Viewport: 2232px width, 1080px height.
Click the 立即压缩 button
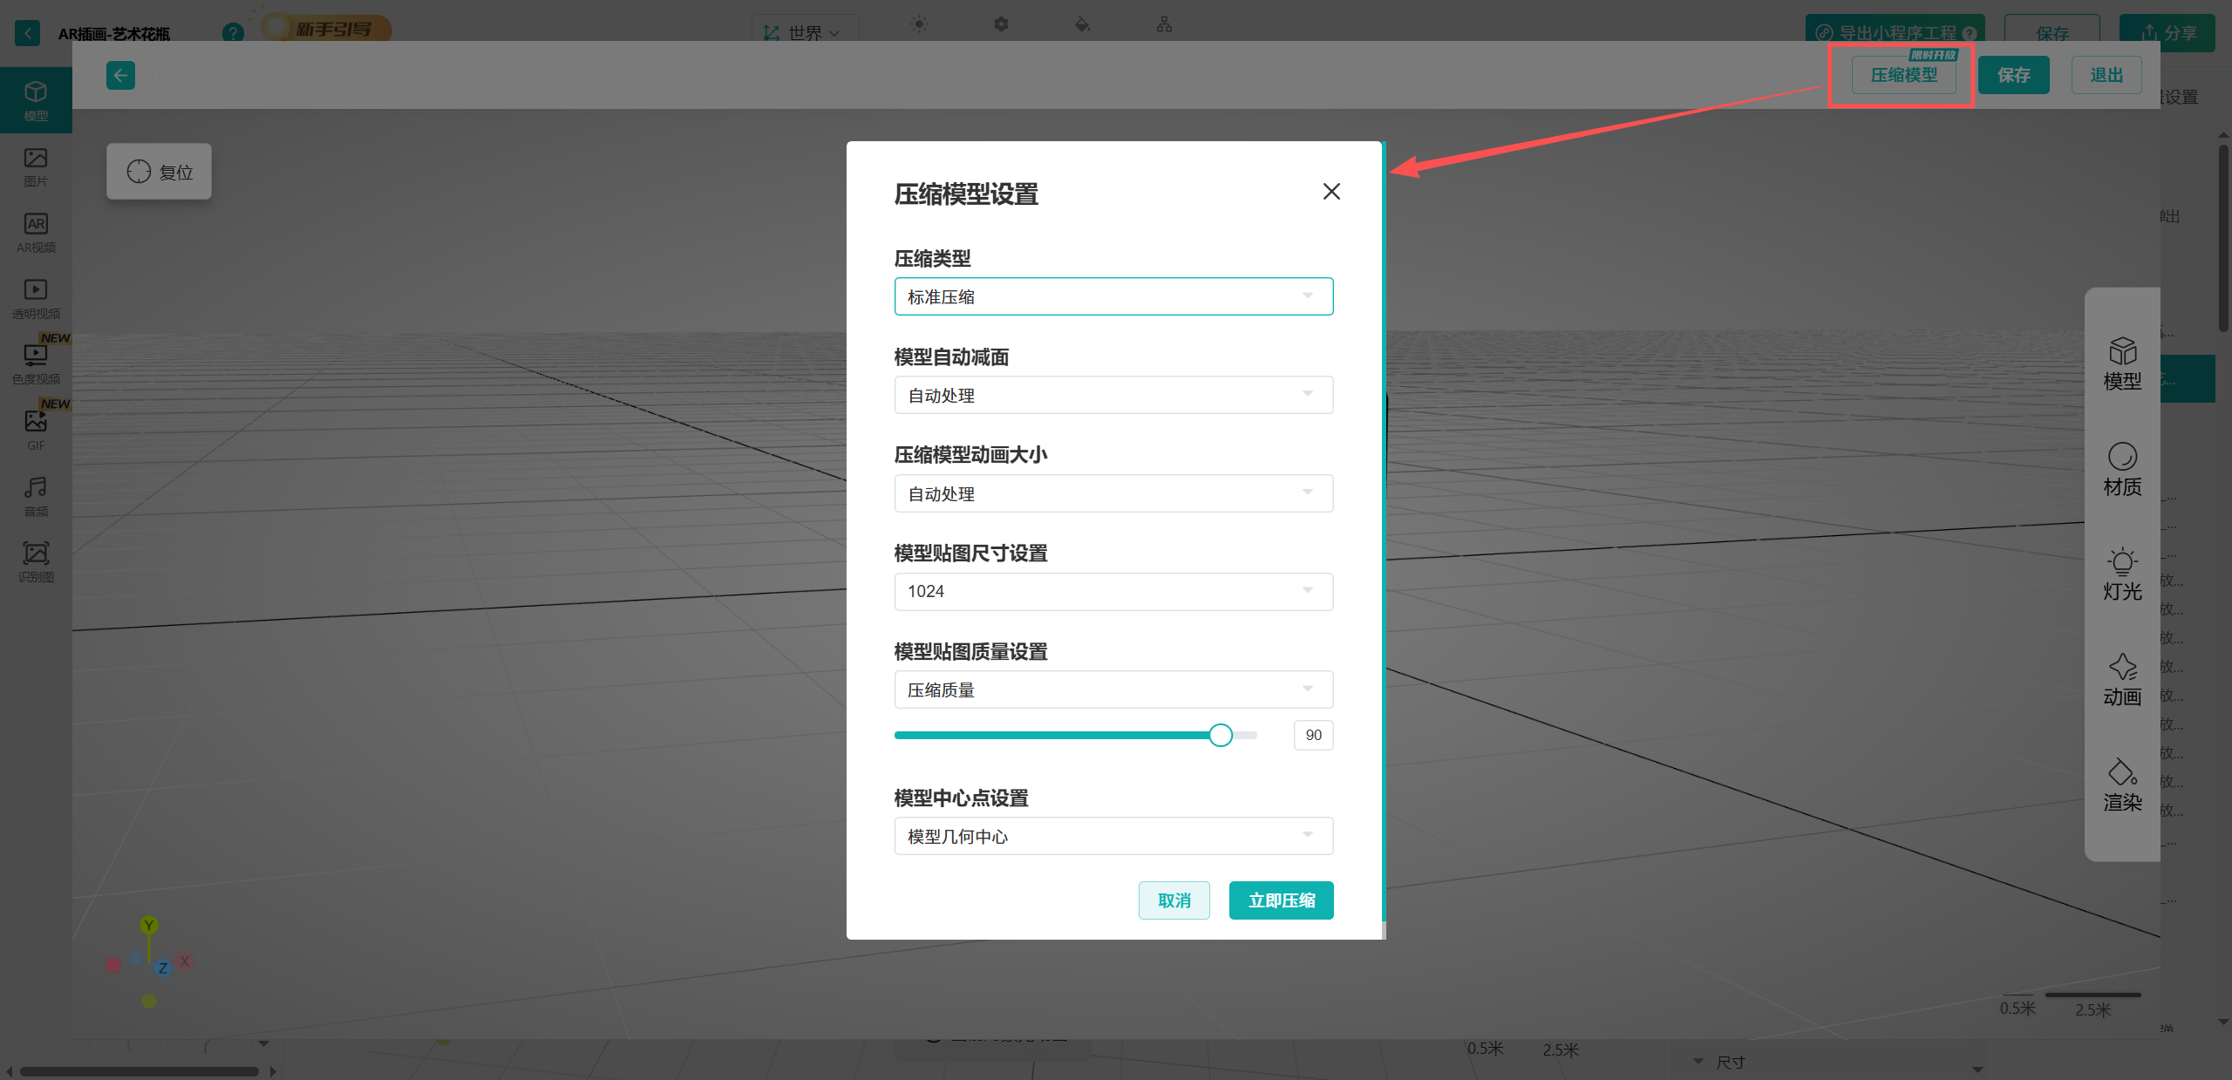pos(1280,900)
